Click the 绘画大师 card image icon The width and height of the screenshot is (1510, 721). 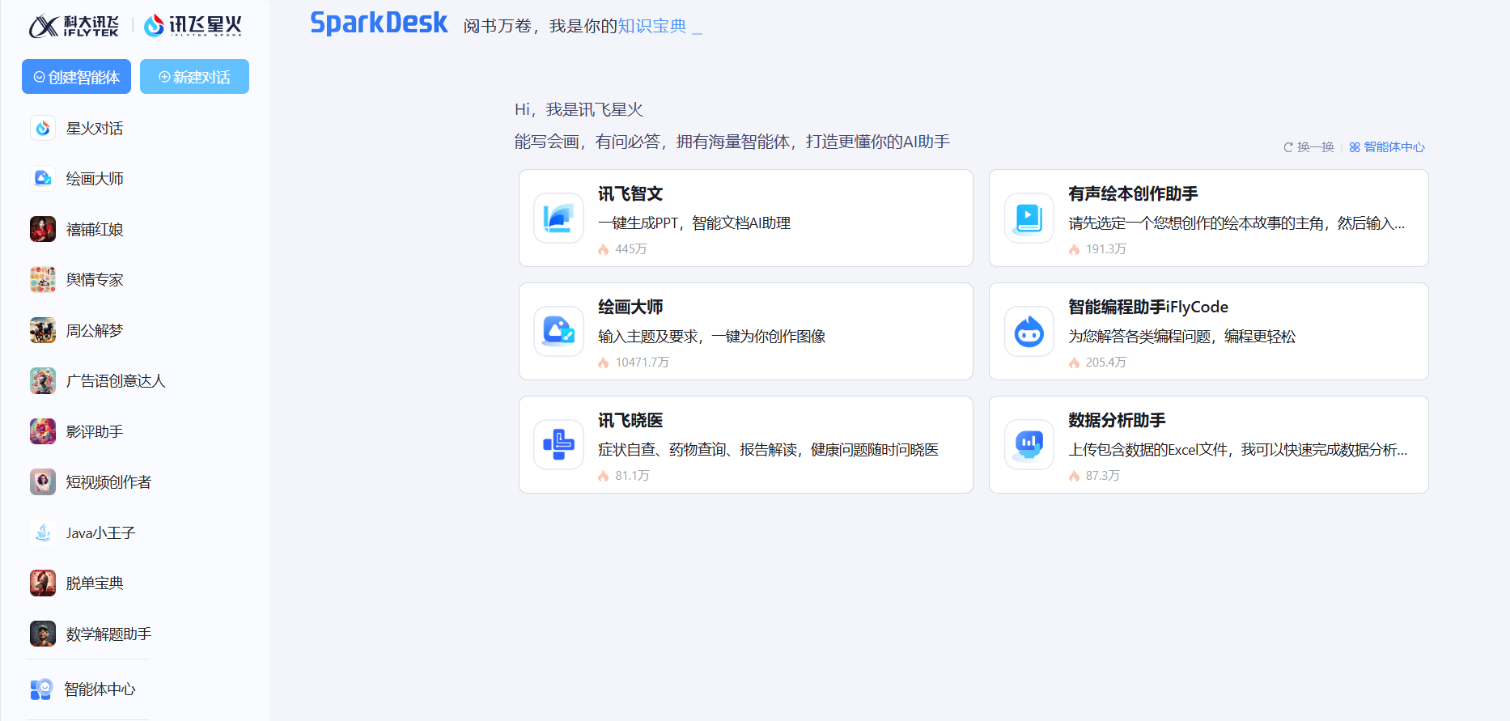click(x=558, y=331)
